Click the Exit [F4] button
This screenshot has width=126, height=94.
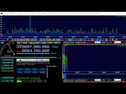7,81
